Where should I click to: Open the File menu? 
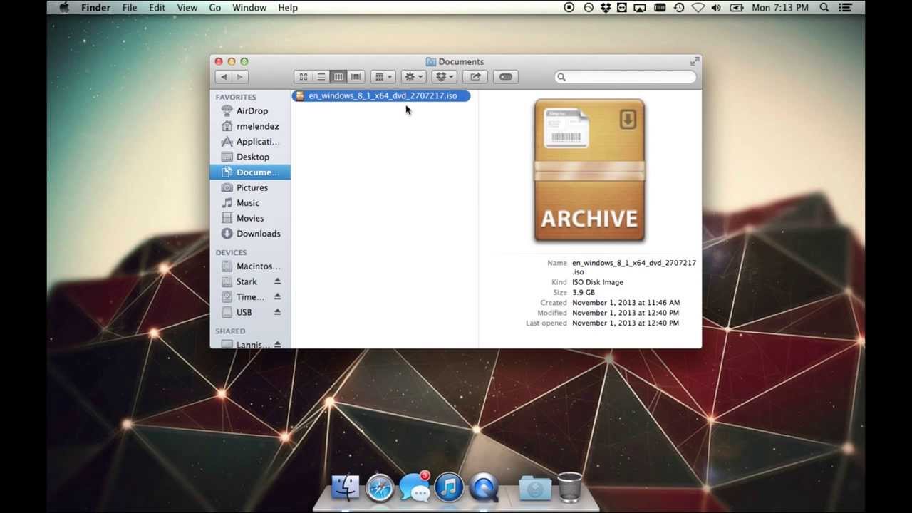pyautogui.click(x=130, y=8)
